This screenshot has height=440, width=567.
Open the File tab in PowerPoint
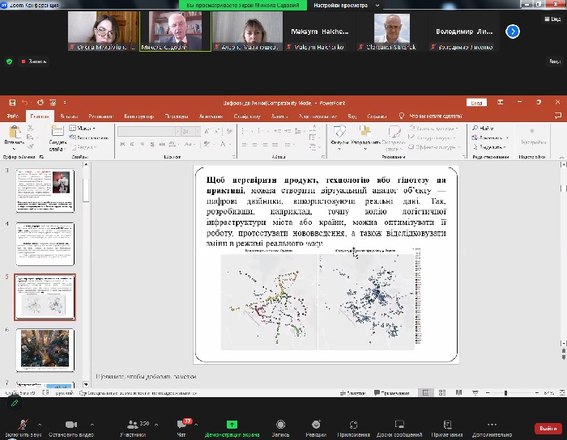point(13,116)
